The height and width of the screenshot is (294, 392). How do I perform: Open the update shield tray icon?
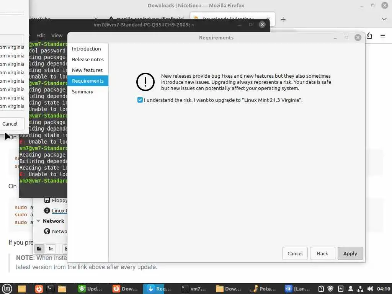click(330, 289)
